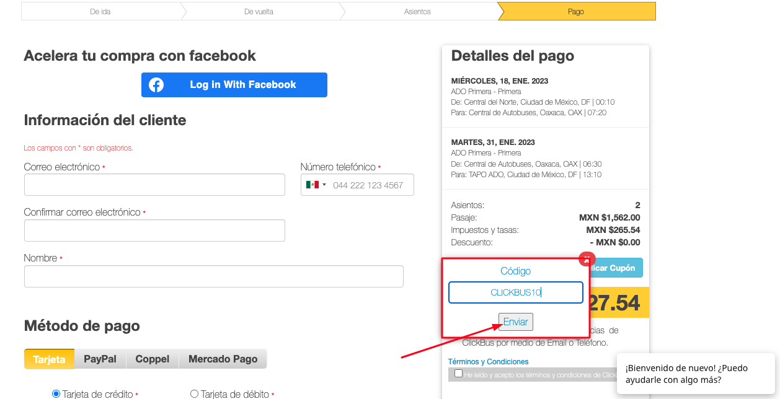Click the MXN $265.54 taxes amount
The image size is (780, 399).
click(613, 230)
